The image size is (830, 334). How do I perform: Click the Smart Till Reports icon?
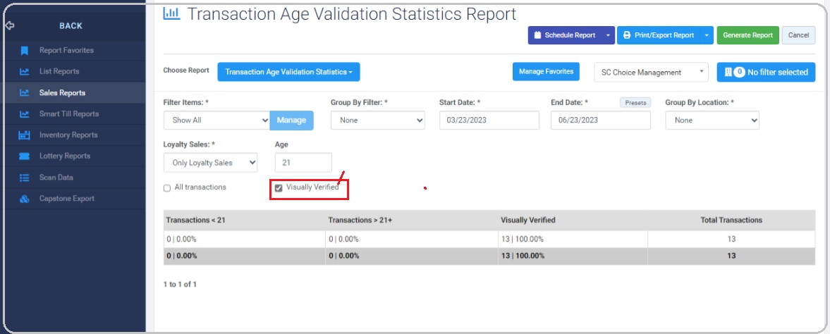point(24,114)
